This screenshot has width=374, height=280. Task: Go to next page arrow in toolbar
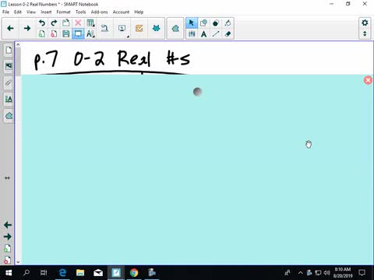(x=27, y=28)
